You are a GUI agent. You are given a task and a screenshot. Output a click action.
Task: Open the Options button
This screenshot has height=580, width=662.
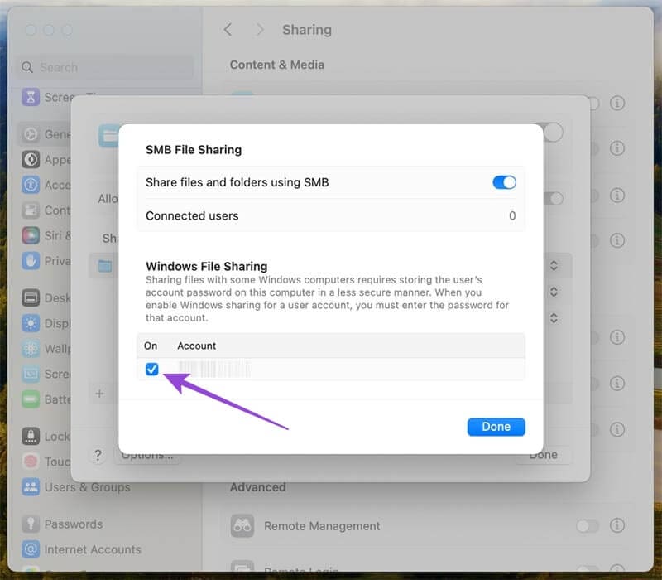(x=149, y=454)
